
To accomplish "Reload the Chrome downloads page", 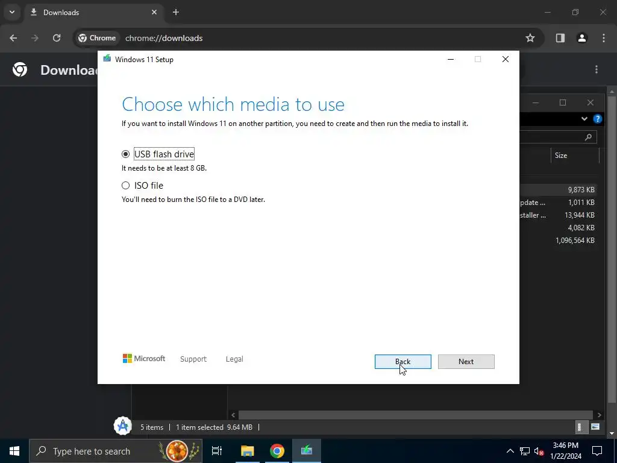I will coord(57,38).
